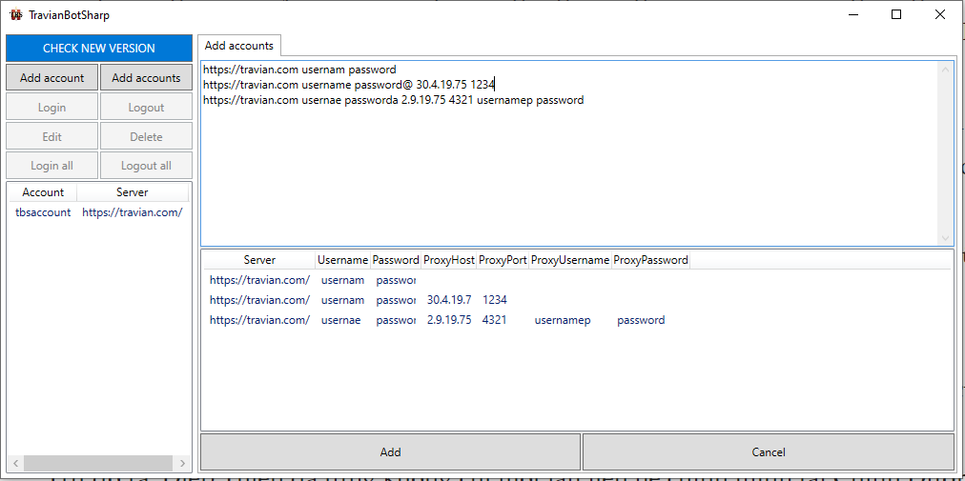Click the 2.9.19.75 proxy host cell
Screen dimensions: 965x481
tap(449, 320)
